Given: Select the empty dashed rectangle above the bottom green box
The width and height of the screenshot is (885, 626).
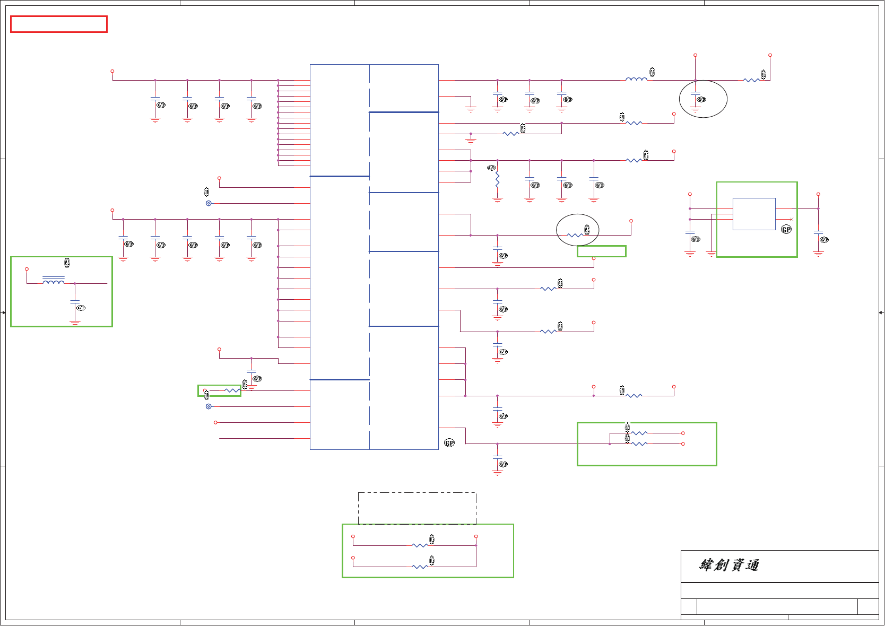Looking at the screenshot, I should pyautogui.click(x=417, y=508).
